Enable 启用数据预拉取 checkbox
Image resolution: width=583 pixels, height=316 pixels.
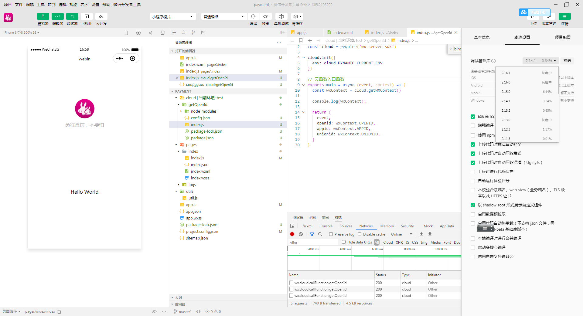pos(473,214)
